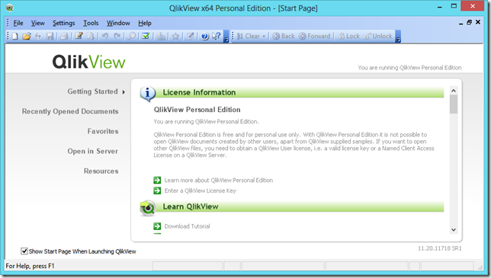Click Enter a QlikView License Key link

[x=200, y=190]
